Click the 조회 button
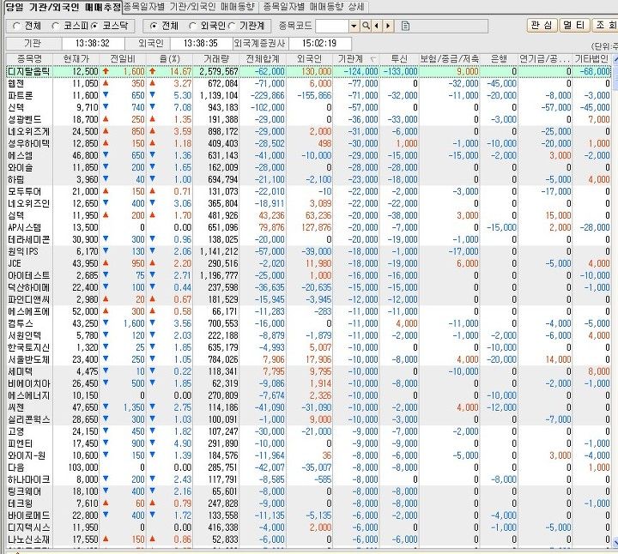This screenshot has width=618, height=554. point(605,25)
